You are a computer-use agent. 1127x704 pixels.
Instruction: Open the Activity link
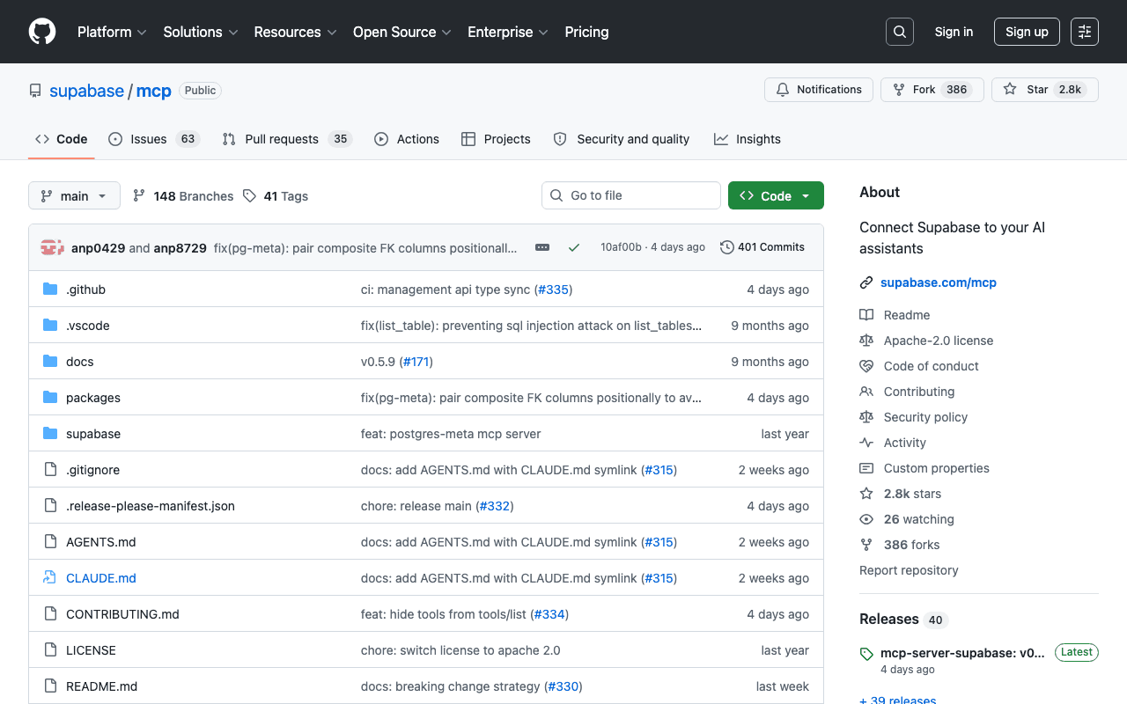(x=893, y=443)
